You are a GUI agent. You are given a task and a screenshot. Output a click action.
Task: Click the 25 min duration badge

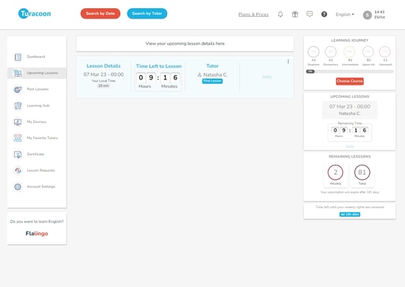(103, 85)
